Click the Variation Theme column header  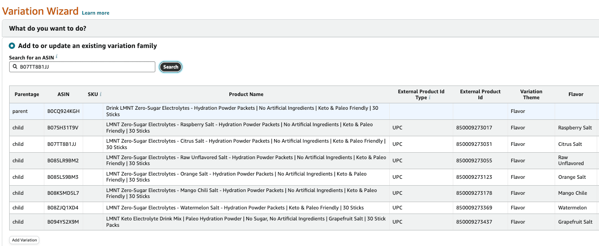point(531,94)
